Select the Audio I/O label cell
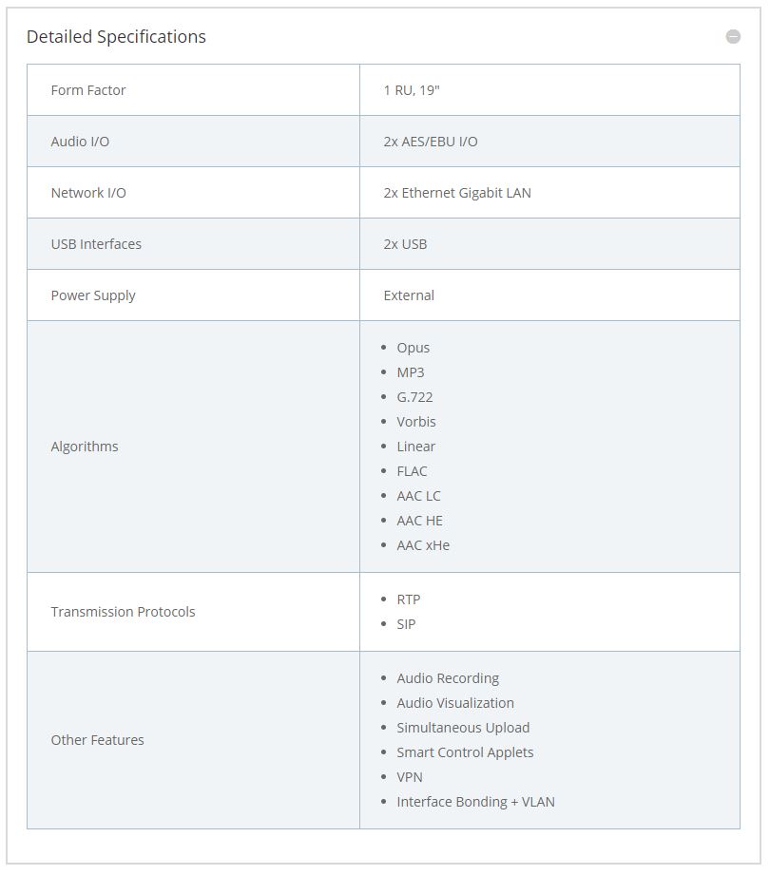Screen dimensions: 770x875 coord(80,142)
